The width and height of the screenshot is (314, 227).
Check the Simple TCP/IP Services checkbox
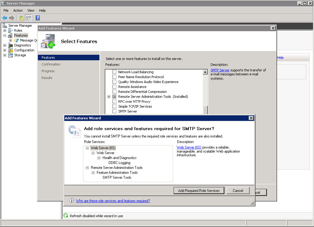pyautogui.click(x=114, y=106)
